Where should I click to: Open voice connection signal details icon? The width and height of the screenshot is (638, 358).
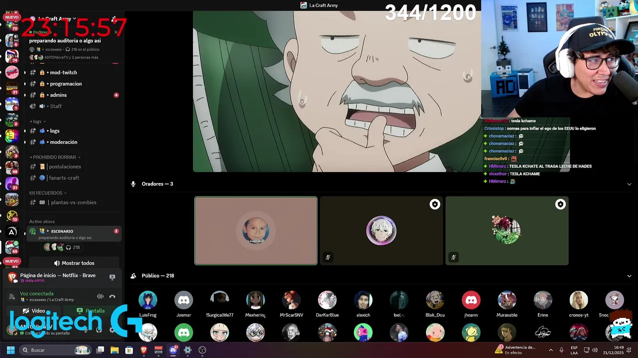12,296
